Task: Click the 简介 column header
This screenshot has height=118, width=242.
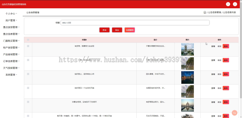Action: [155, 40]
